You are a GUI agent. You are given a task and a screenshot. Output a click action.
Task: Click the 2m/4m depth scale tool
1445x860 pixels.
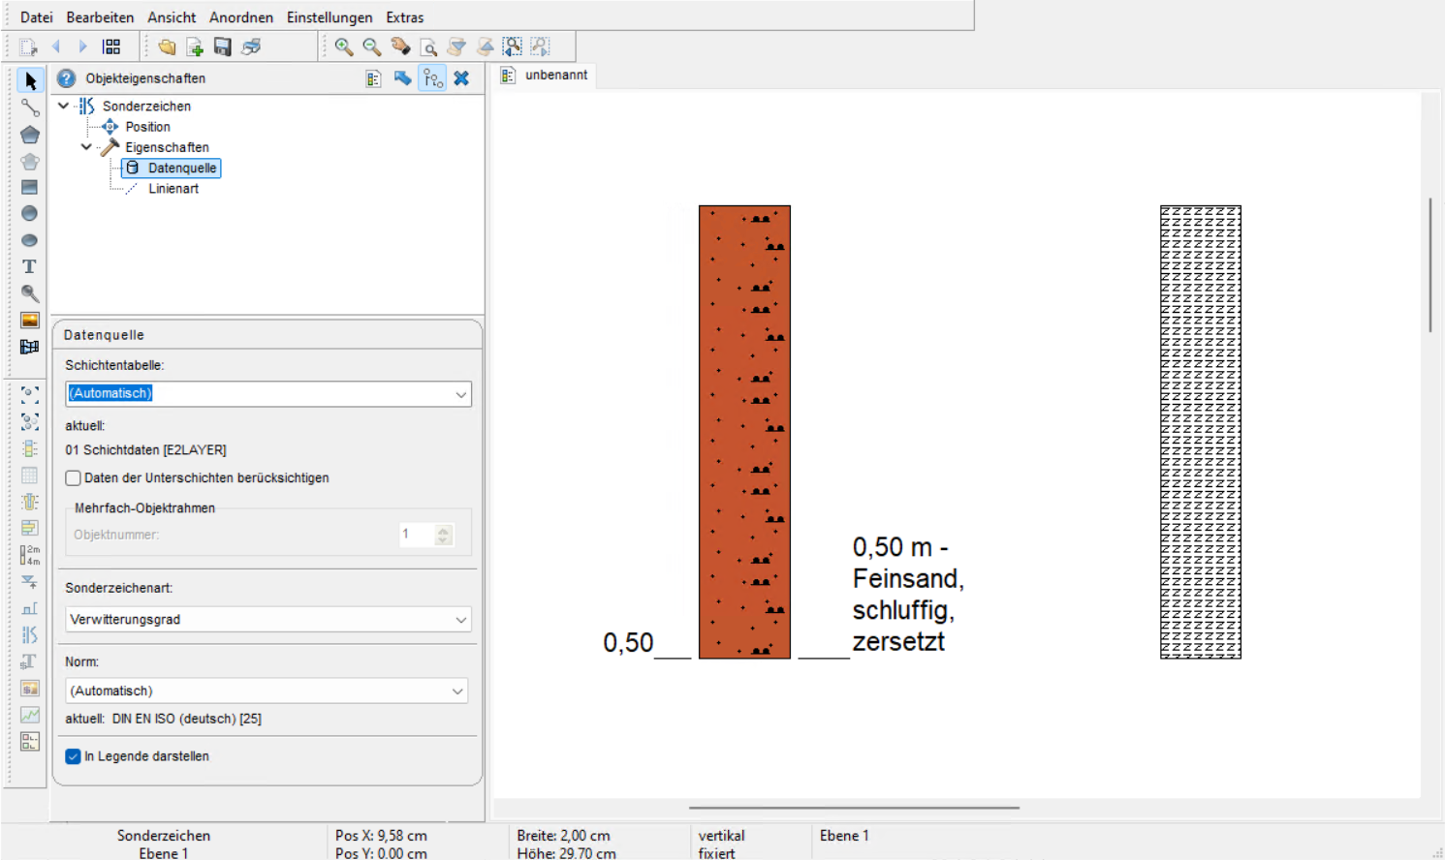pyautogui.click(x=30, y=555)
